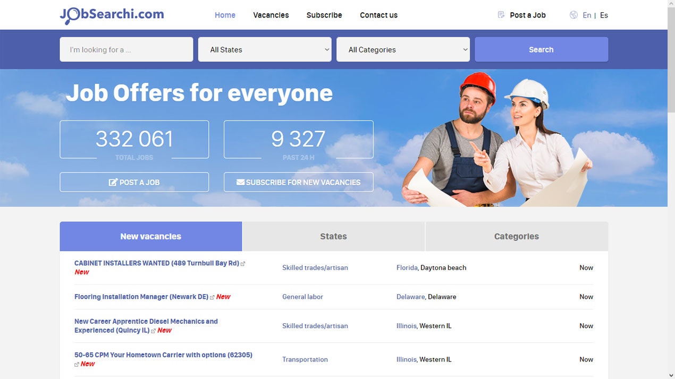Click the envelope icon in the Subscribe for new vacancies button

point(240,182)
